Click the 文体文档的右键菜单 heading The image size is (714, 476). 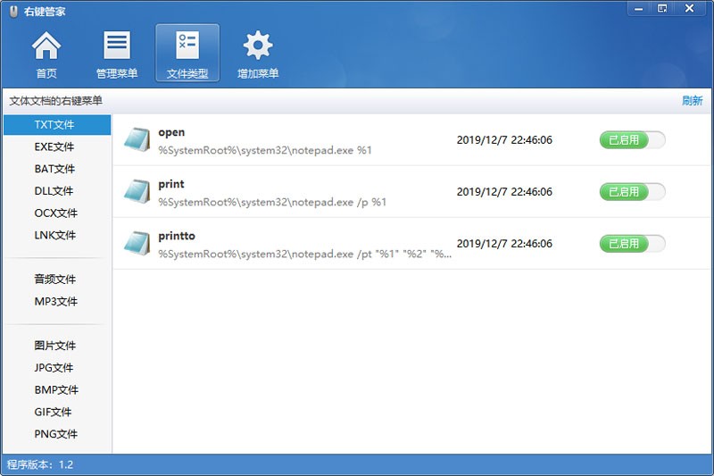tap(55, 101)
